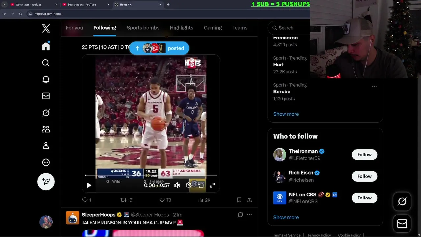Like the post with 73 likes
Viewport: 421px width, 237px height.
point(165,200)
